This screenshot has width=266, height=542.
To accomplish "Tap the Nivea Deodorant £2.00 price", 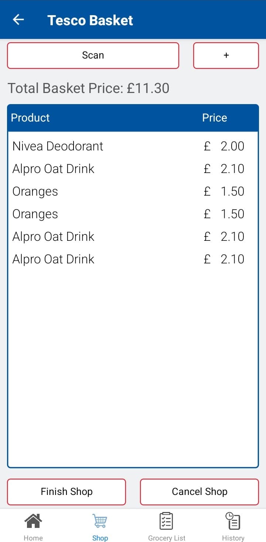I will (x=224, y=146).
